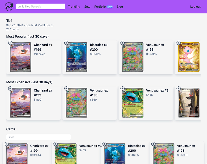Image resolution: width=207 pixels, height=164 pixels.
Task: Open the gold Mew card image
Action: tap(189, 57)
